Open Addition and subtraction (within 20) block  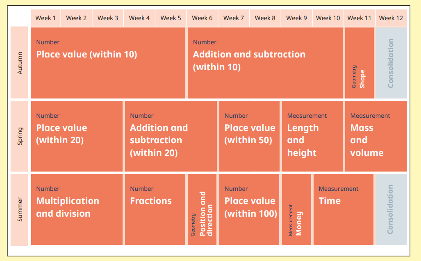(x=171, y=136)
